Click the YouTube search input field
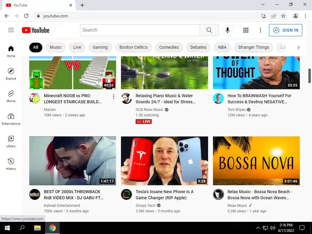 pos(140,30)
